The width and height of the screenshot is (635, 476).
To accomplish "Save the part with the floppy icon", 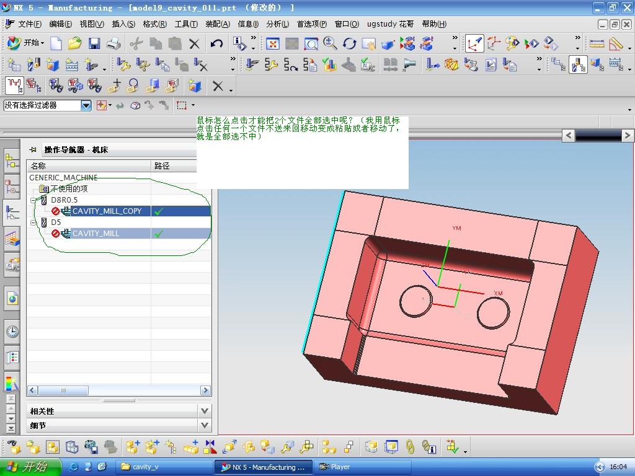I will pos(94,43).
